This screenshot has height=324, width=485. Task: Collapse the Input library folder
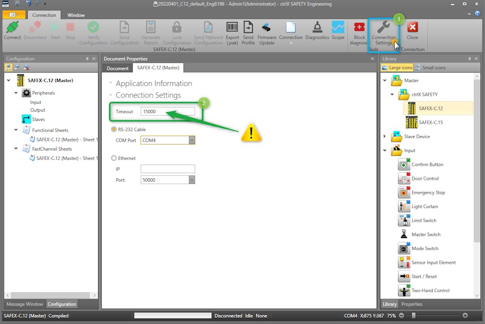(x=385, y=151)
